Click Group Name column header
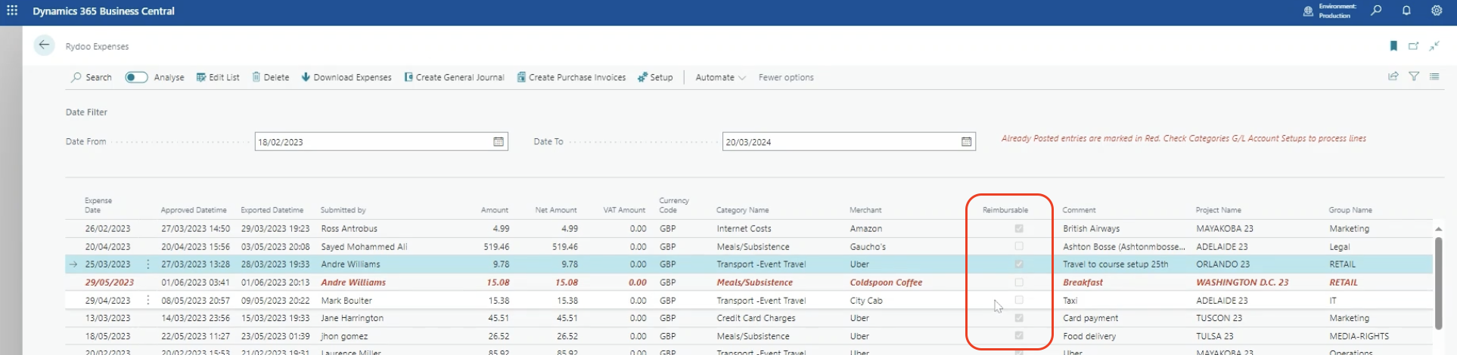Screen dimensions: 1457x355 (1350, 210)
